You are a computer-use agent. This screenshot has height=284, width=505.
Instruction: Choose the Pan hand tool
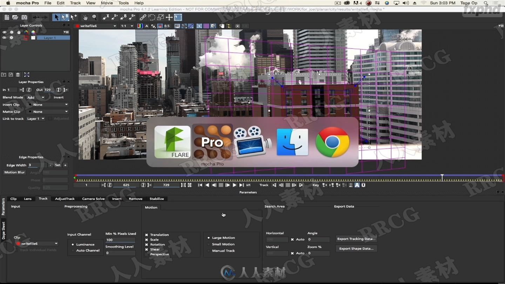[x=85, y=17]
